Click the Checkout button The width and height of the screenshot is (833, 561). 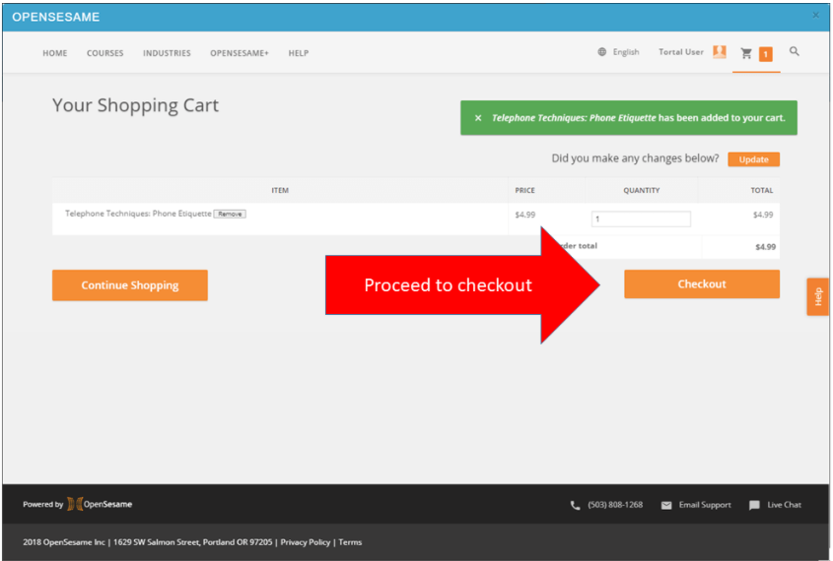(702, 284)
